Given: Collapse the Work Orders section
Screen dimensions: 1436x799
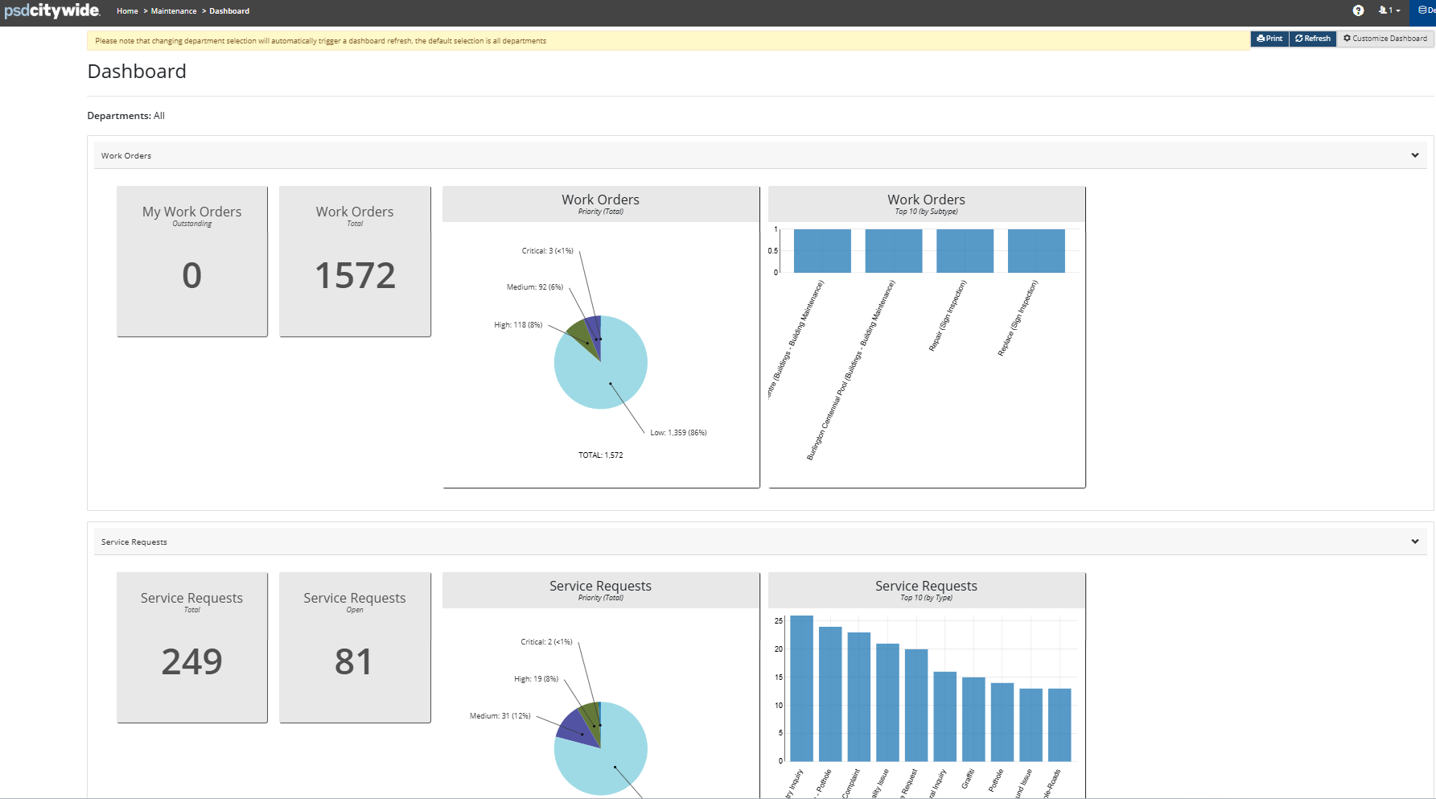Looking at the screenshot, I should pyautogui.click(x=1414, y=155).
